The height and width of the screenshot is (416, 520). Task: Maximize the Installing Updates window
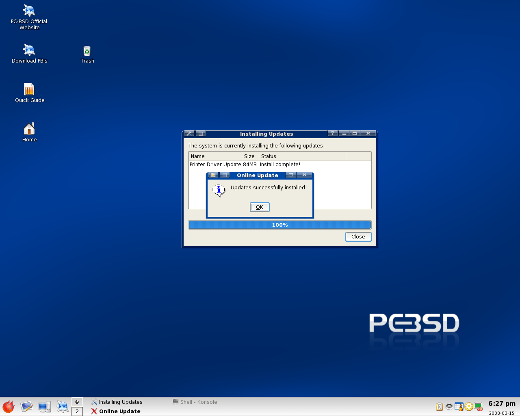(x=355, y=134)
